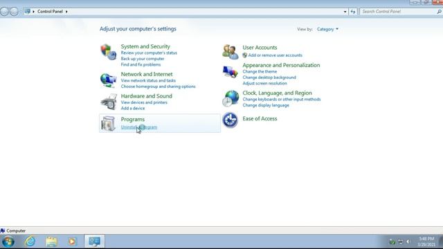Open the System and Security heading
The height and width of the screenshot is (249, 443).
[x=145, y=46]
